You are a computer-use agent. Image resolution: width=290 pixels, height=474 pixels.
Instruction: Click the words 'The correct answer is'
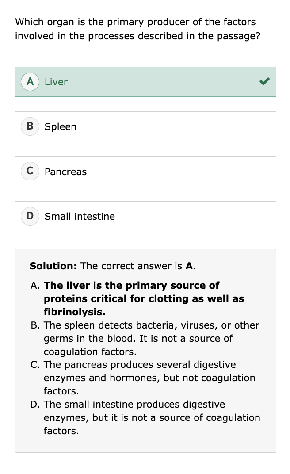coord(131,266)
